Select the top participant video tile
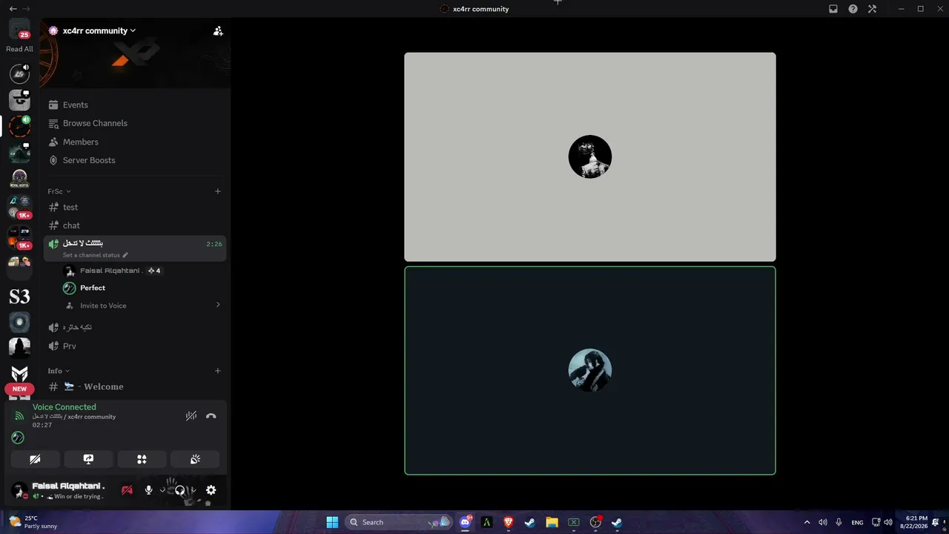Image resolution: width=949 pixels, height=534 pixels. point(590,156)
